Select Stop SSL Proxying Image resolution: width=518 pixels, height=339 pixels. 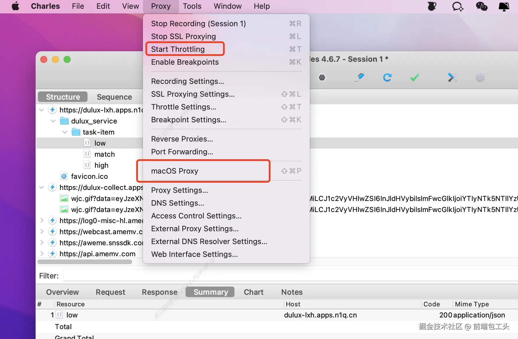coord(226,36)
